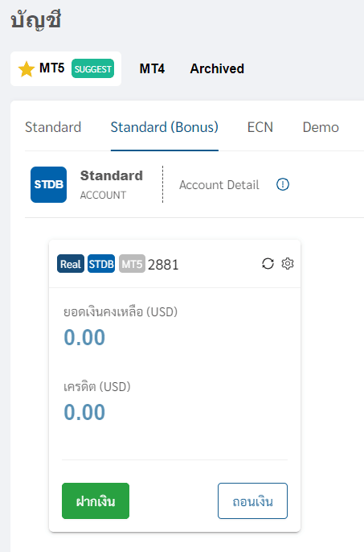Switch to the Standard account tab
This screenshot has width=364, height=552.
[53, 127]
